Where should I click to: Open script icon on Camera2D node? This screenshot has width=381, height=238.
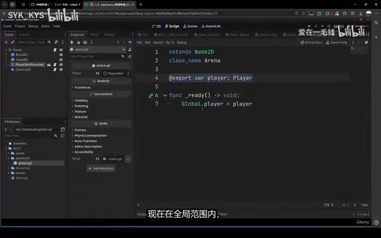(55, 69)
